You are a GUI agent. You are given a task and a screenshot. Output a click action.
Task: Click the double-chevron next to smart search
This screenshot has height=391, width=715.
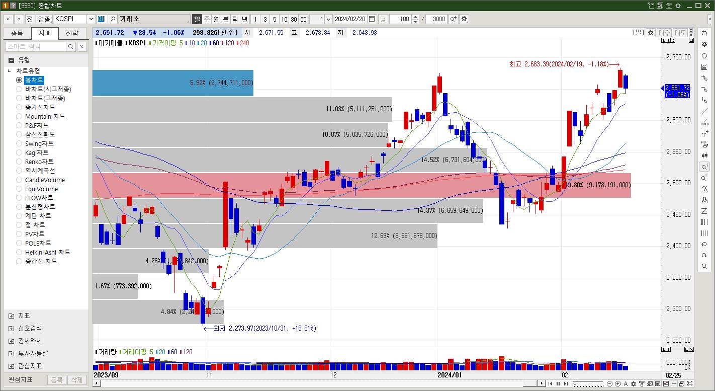(81, 47)
